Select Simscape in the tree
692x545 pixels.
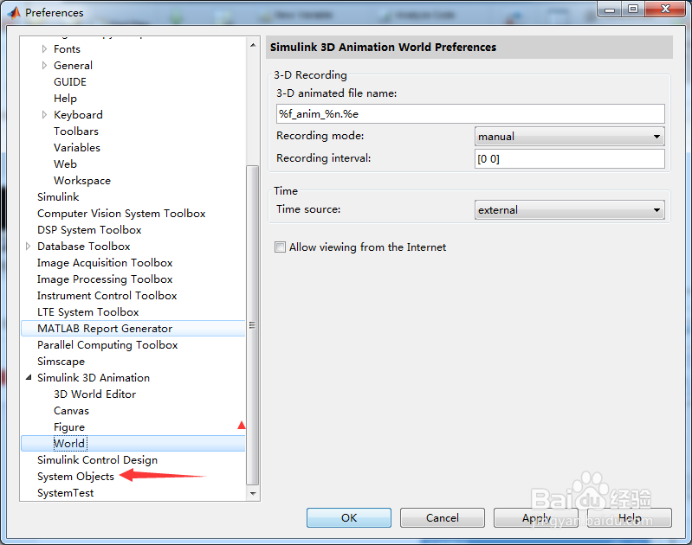61,361
